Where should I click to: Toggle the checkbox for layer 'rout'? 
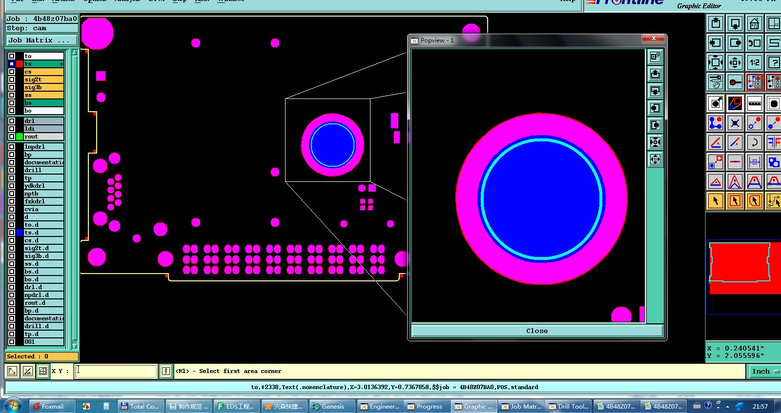pos(12,137)
